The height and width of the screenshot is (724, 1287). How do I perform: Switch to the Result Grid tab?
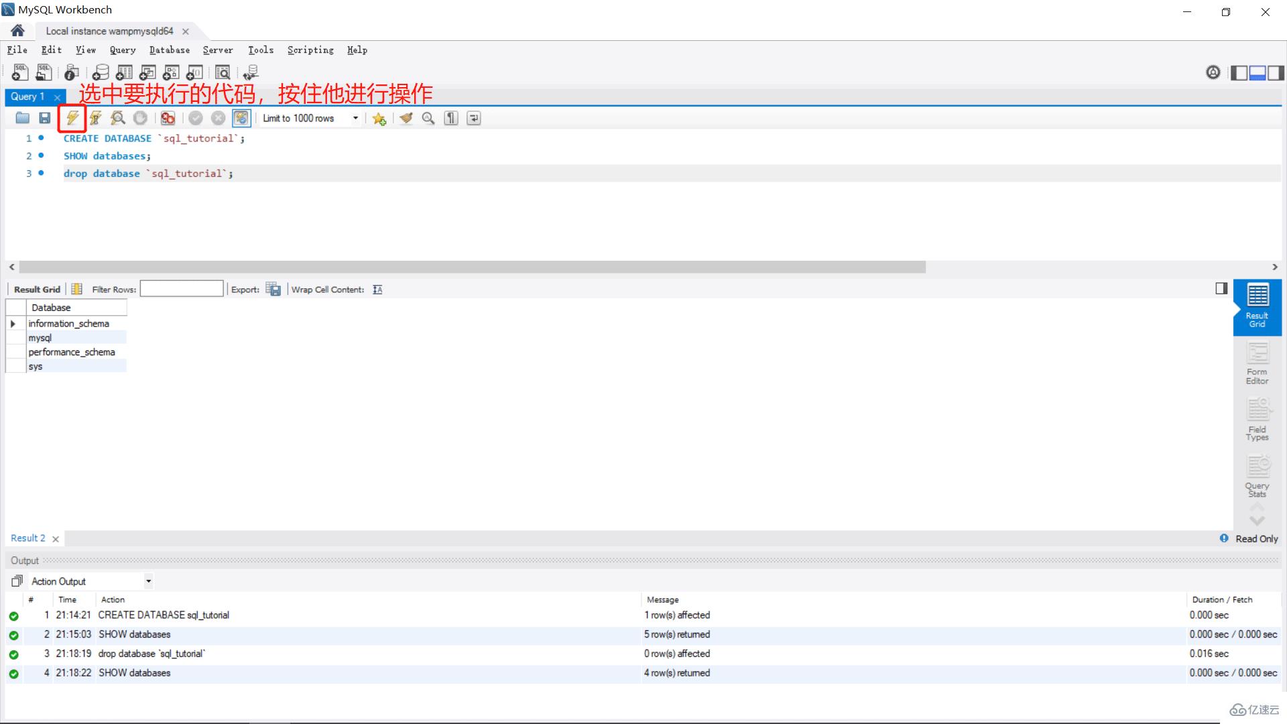[x=1256, y=305]
